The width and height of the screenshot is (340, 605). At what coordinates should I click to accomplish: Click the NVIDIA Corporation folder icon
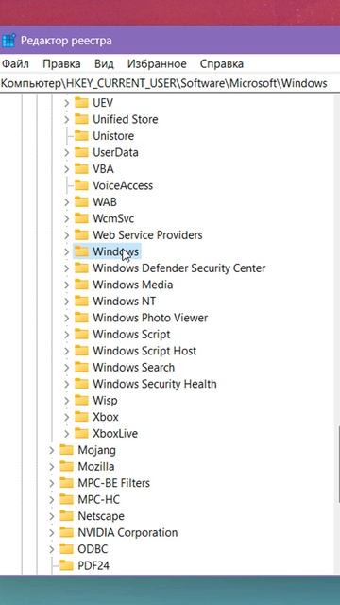[66, 533]
